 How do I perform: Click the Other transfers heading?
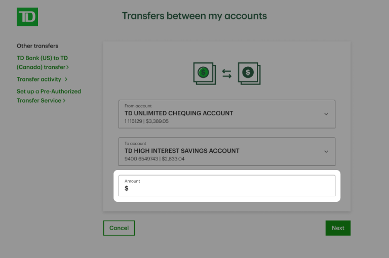[37, 46]
